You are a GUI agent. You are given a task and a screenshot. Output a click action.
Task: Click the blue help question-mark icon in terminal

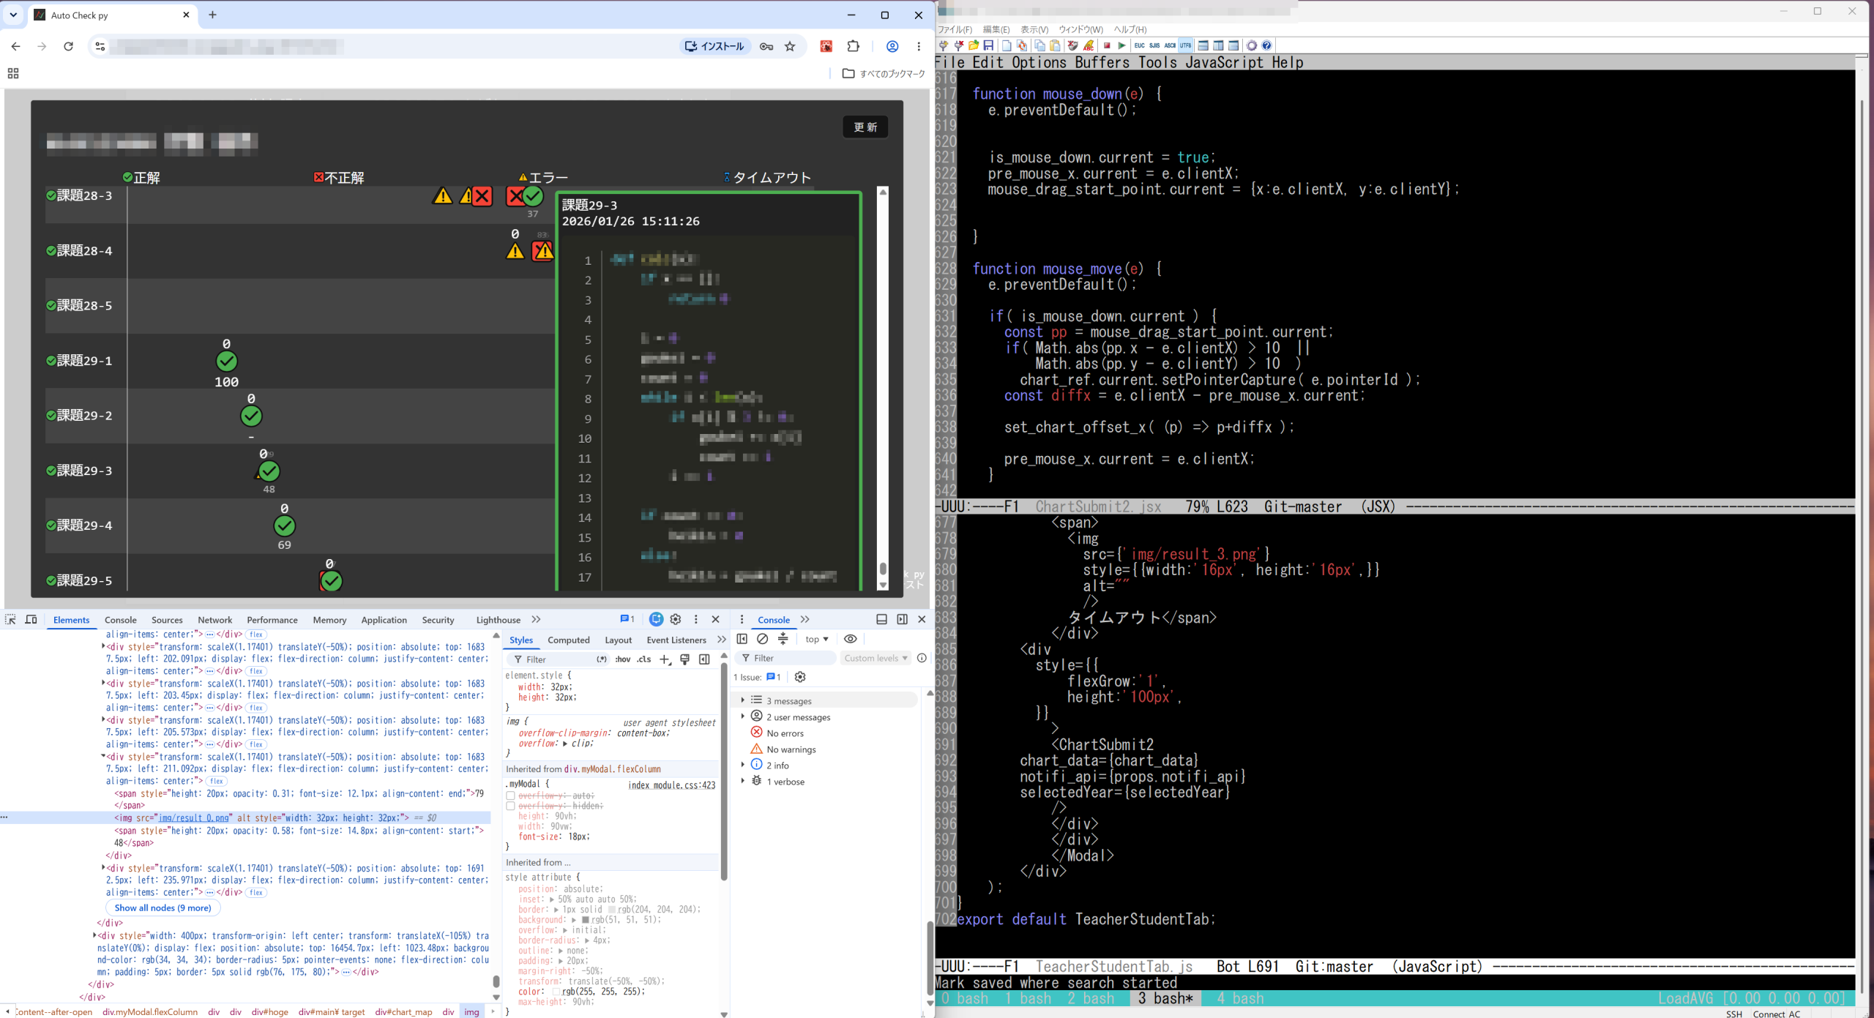point(1266,45)
